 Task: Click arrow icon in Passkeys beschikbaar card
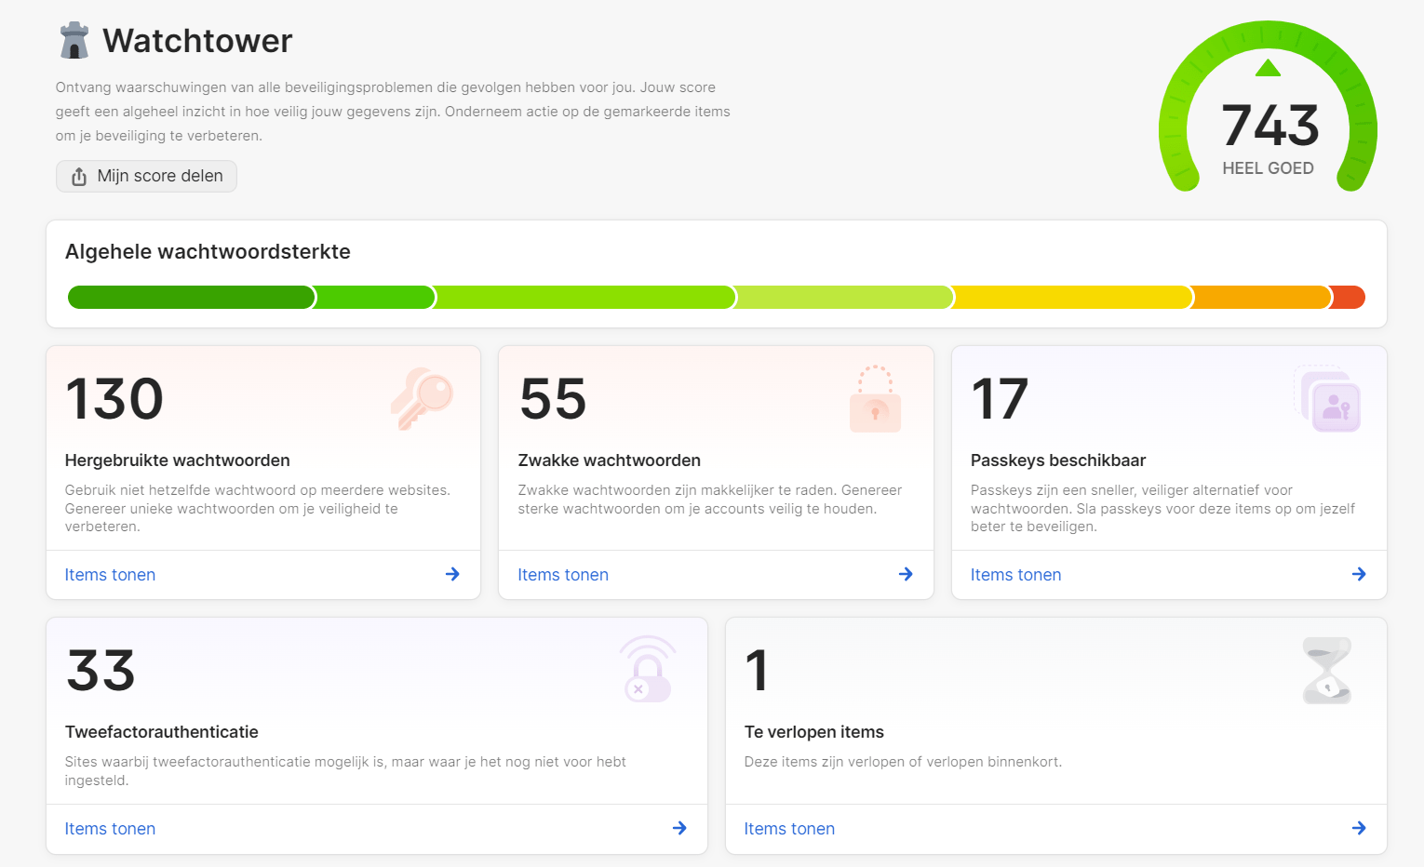(1359, 574)
